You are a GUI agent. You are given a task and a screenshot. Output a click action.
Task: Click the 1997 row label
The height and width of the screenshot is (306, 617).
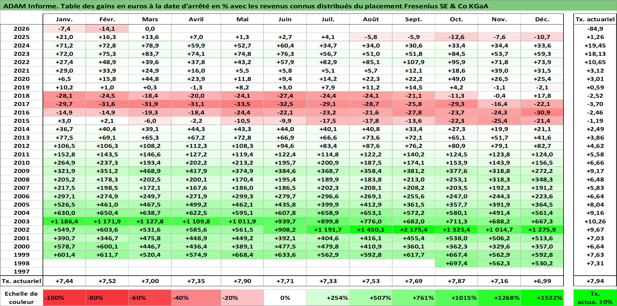pyautogui.click(x=22, y=271)
